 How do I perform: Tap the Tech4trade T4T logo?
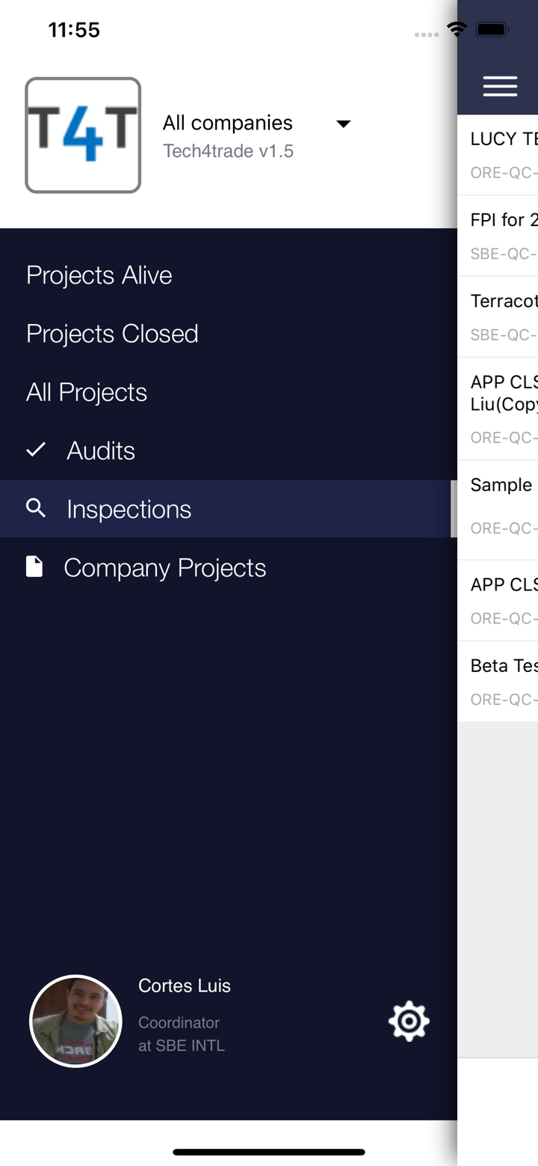tap(83, 135)
